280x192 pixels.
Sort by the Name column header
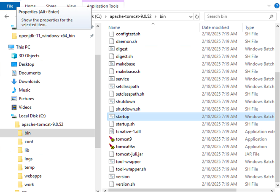[114, 27]
